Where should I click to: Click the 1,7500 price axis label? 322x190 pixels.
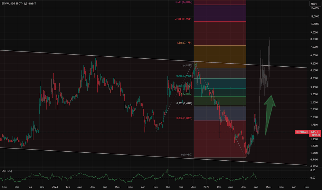click(x=314, y=125)
